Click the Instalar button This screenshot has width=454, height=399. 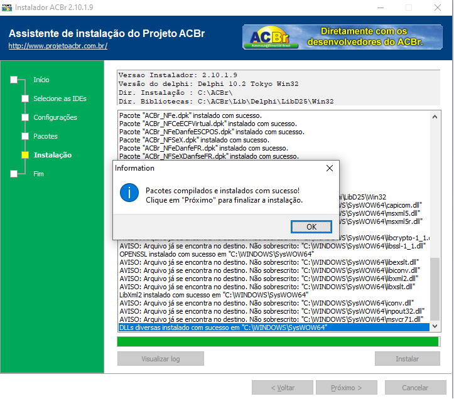point(408,359)
